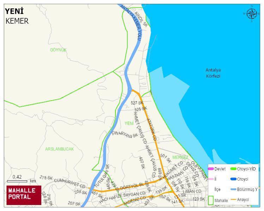Click the ANTALYA KEMER YOLU road label
This screenshot has height=211, width=264.
131,23
